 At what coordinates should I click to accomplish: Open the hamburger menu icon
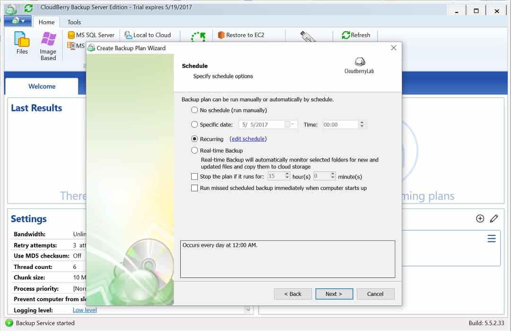(492, 239)
